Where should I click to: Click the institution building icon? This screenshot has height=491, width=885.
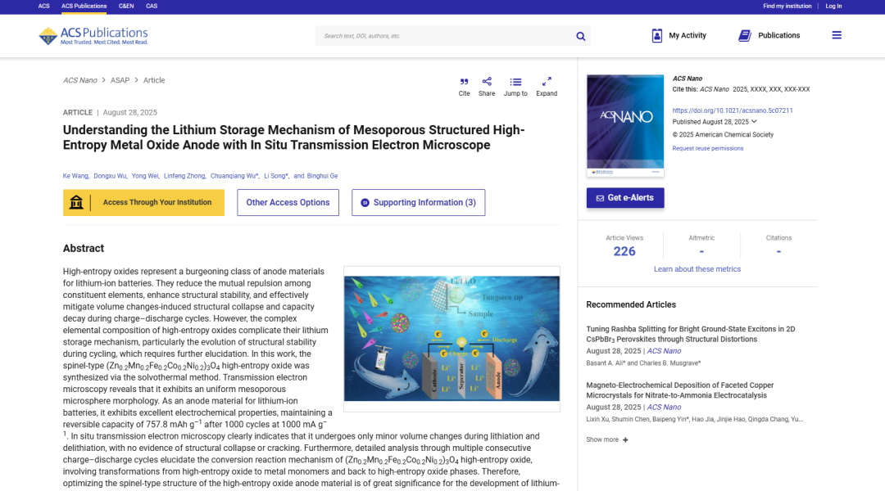pyautogui.click(x=76, y=202)
